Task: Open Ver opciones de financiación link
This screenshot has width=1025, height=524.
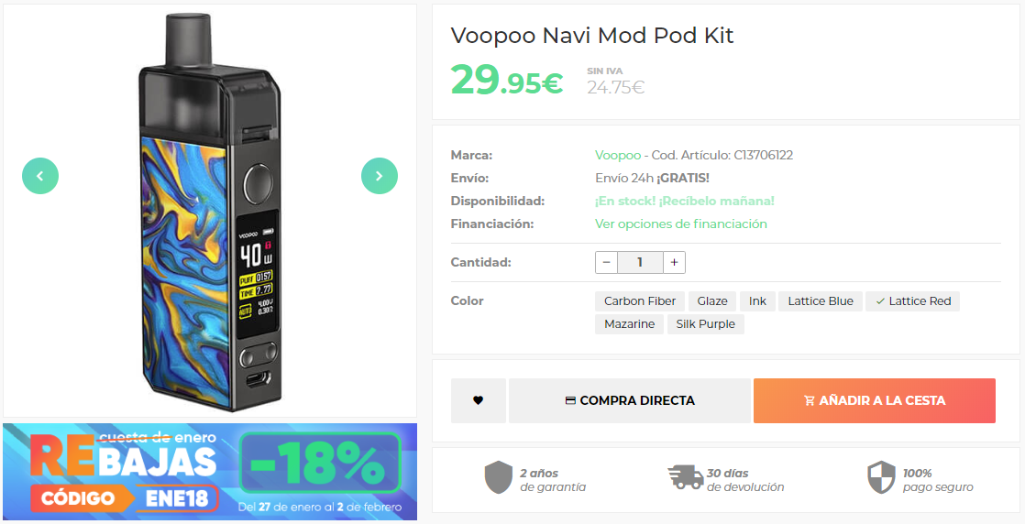Action: click(680, 224)
